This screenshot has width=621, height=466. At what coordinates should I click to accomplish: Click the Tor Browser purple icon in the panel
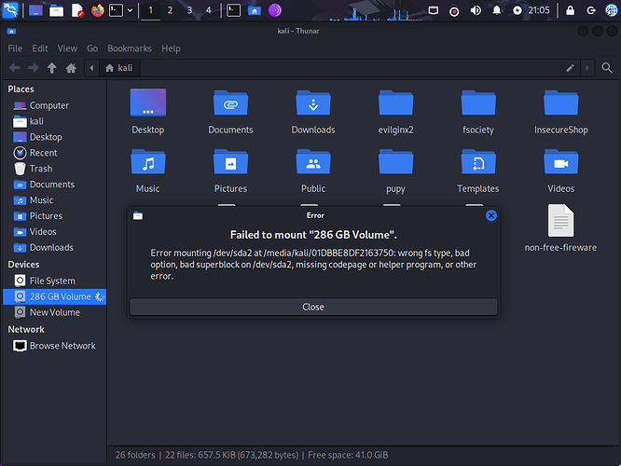point(275,10)
